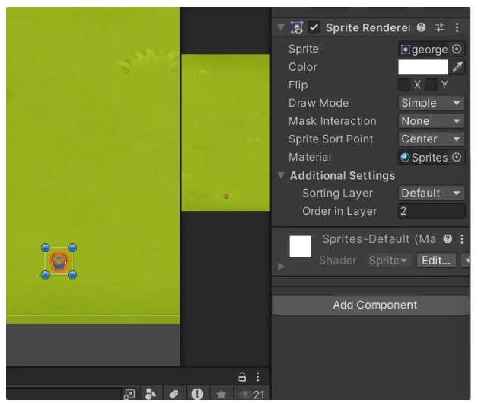This screenshot has height=403, width=478.
Task: Click the shader Edit... button
Action: [436, 261]
